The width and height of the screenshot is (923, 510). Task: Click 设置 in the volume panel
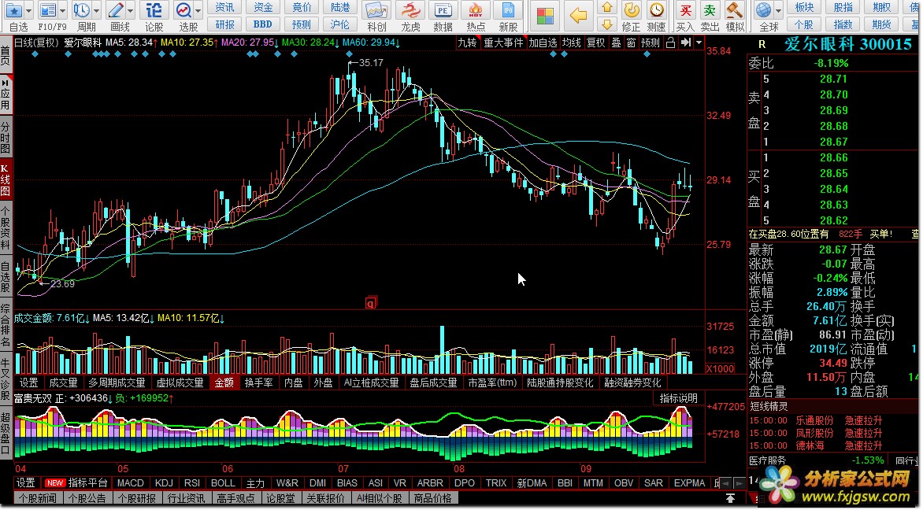coord(29,382)
